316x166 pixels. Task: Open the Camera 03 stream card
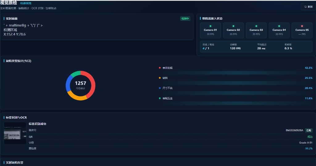[256, 30]
